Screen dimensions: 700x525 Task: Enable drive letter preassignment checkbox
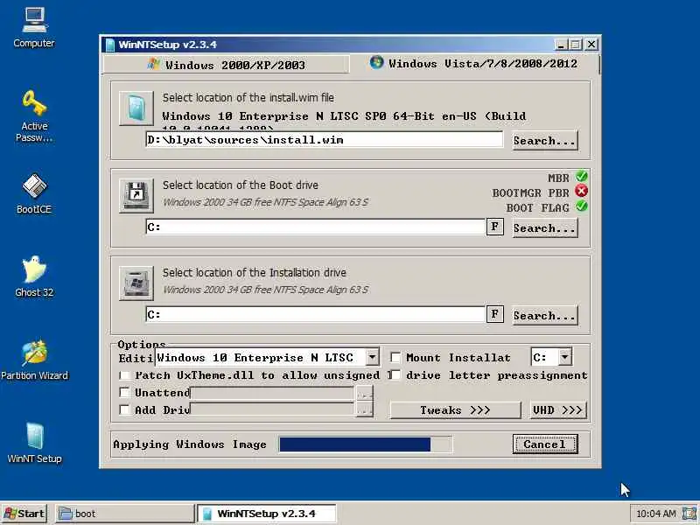(395, 375)
